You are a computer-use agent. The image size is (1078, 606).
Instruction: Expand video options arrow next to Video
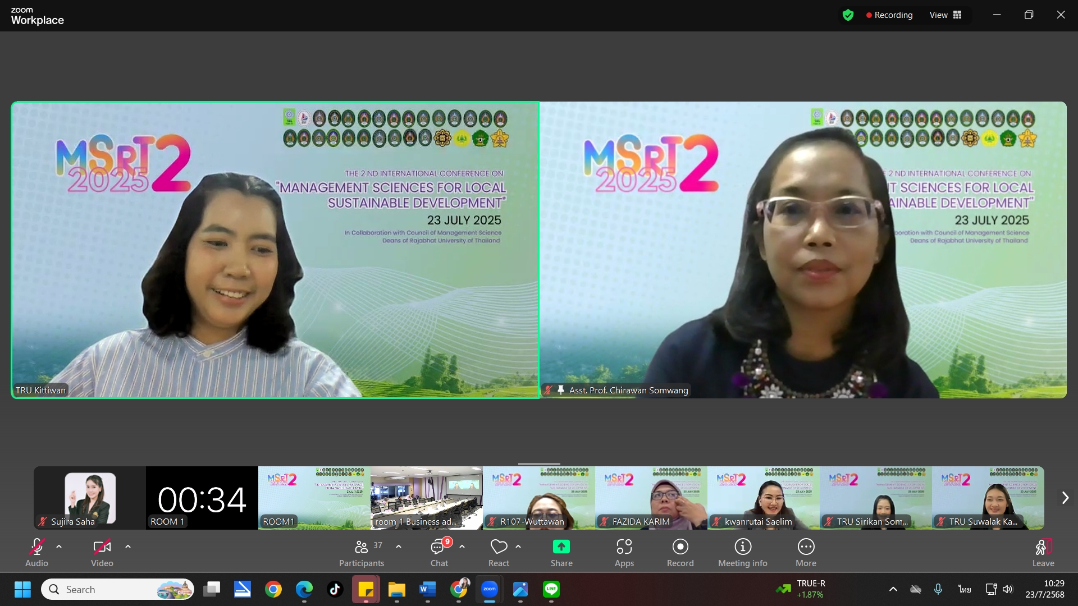pos(128,547)
